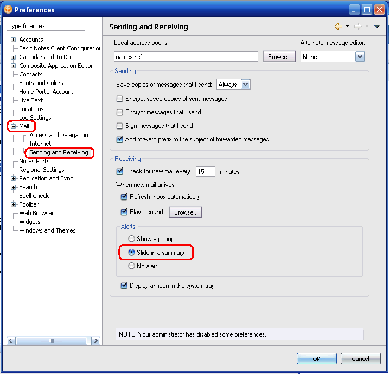This screenshot has height=374, width=389.
Task: Select Notes Ports tree item
Action: coord(34,161)
